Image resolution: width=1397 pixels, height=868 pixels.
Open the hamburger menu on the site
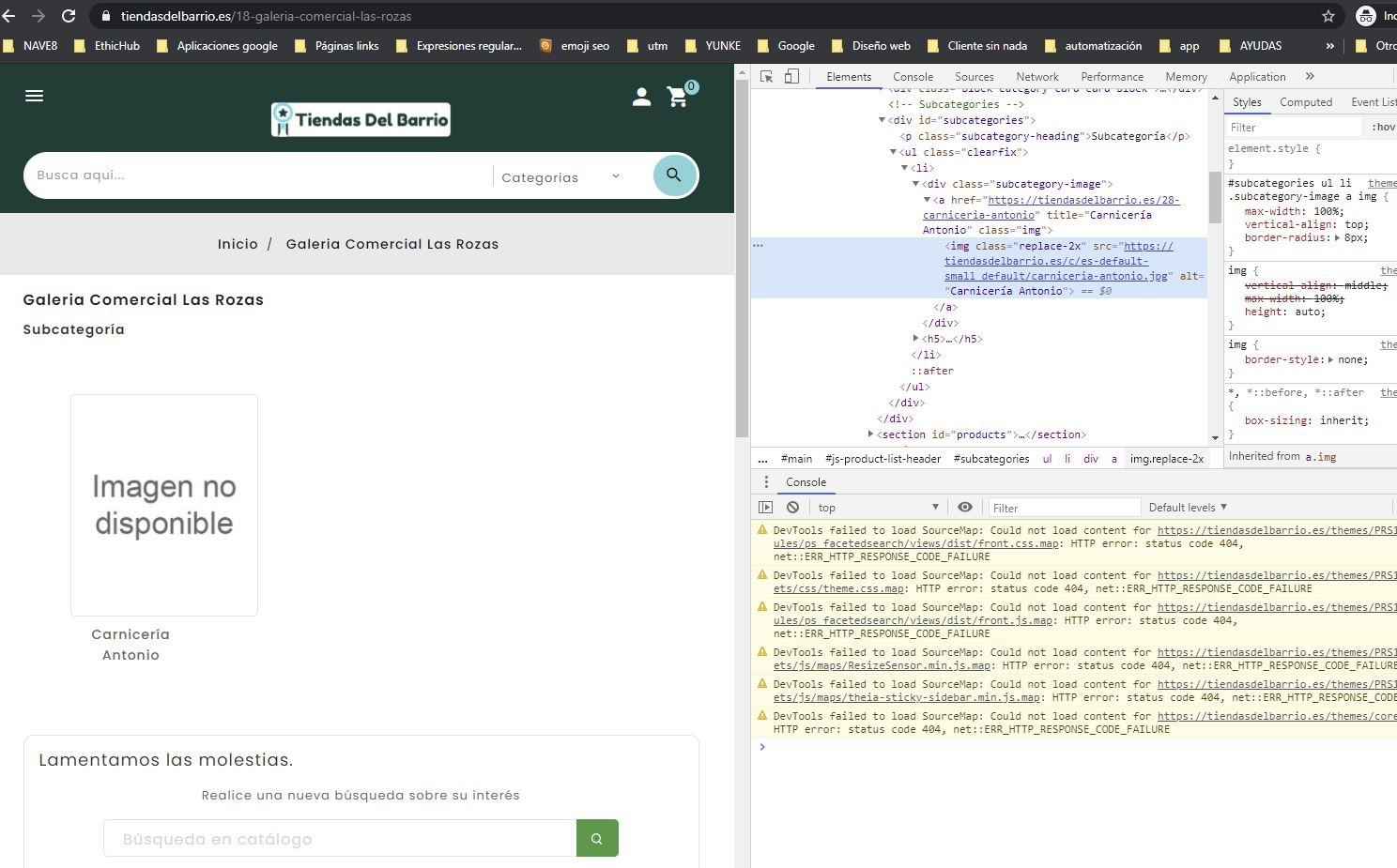click(35, 96)
